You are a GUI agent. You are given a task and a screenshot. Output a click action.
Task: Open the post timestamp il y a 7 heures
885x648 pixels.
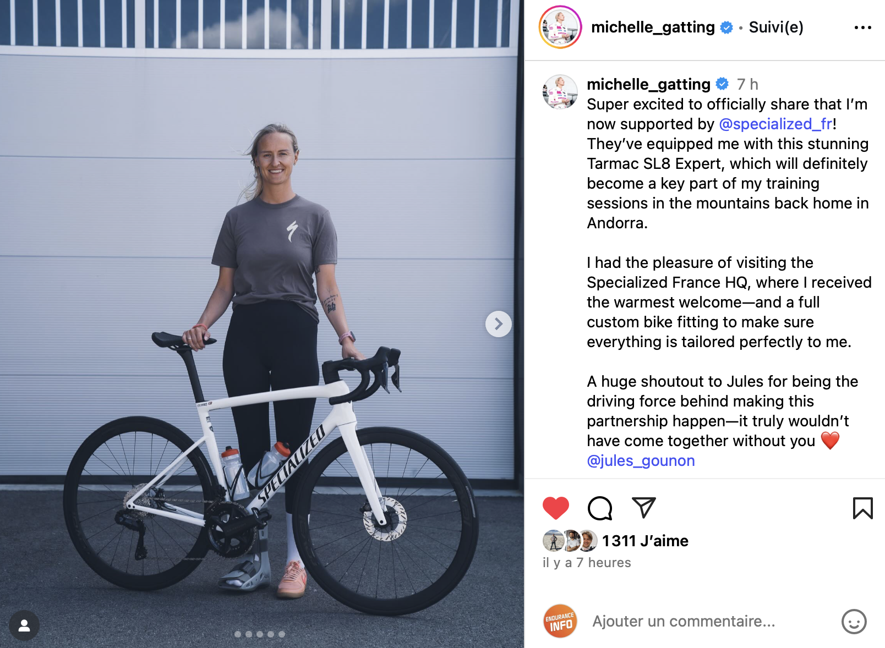pyautogui.click(x=587, y=563)
